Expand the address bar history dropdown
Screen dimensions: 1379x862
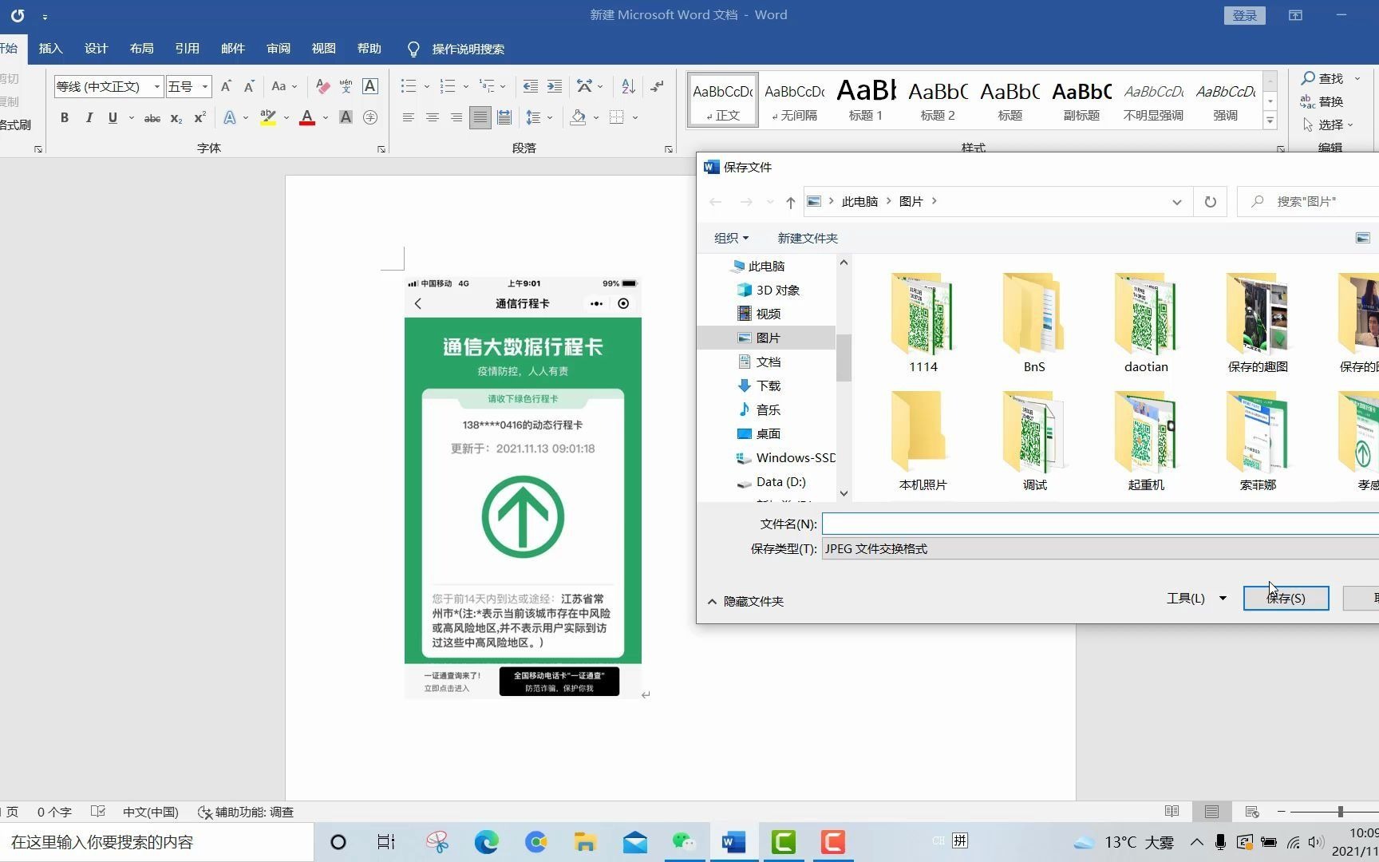(1176, 202)
